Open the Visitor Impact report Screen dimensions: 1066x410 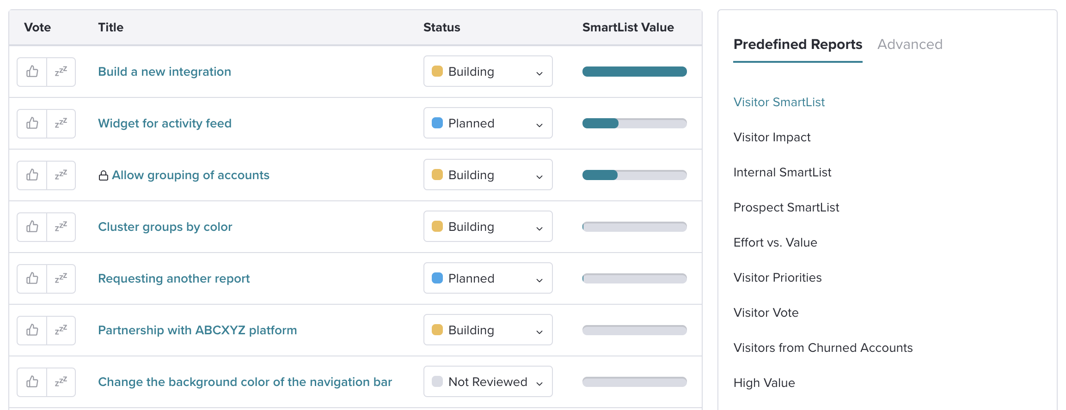coord(772,137)
